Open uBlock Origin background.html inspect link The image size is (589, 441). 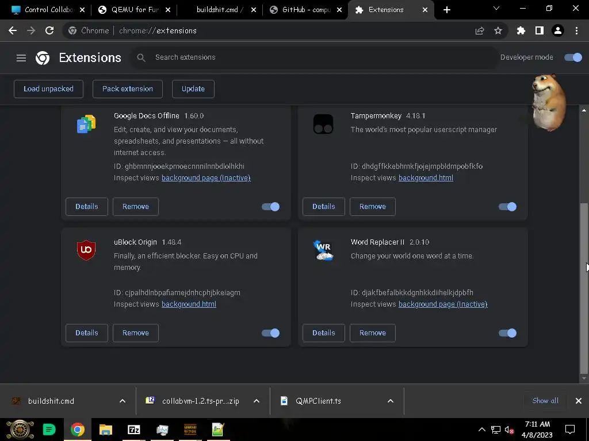pyautogui.click(x=189, y=304)
